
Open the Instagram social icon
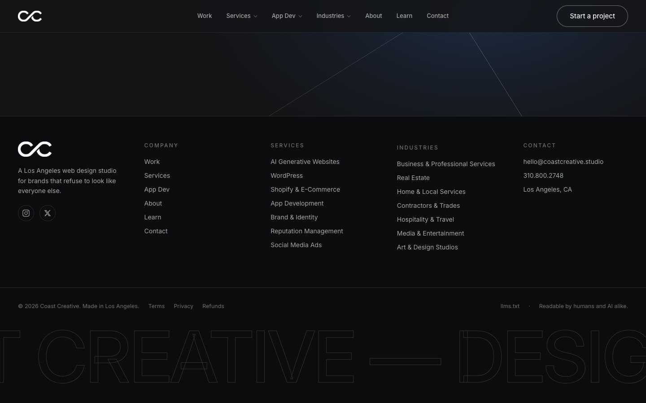pyautogui.click(x=26, y=213)
